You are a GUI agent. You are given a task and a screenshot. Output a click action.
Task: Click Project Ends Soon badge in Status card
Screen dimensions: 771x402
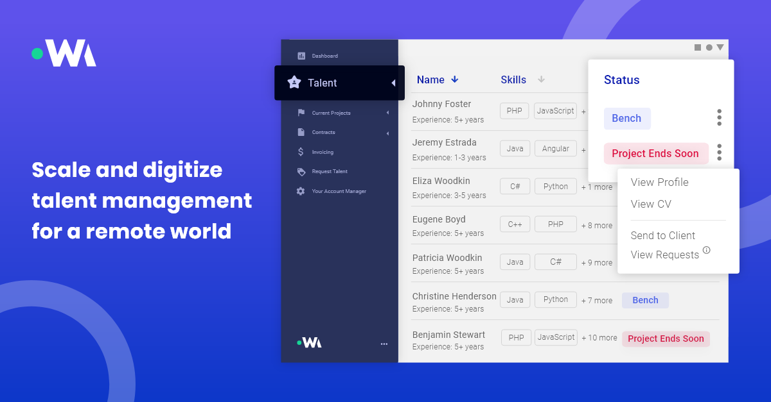656,153
